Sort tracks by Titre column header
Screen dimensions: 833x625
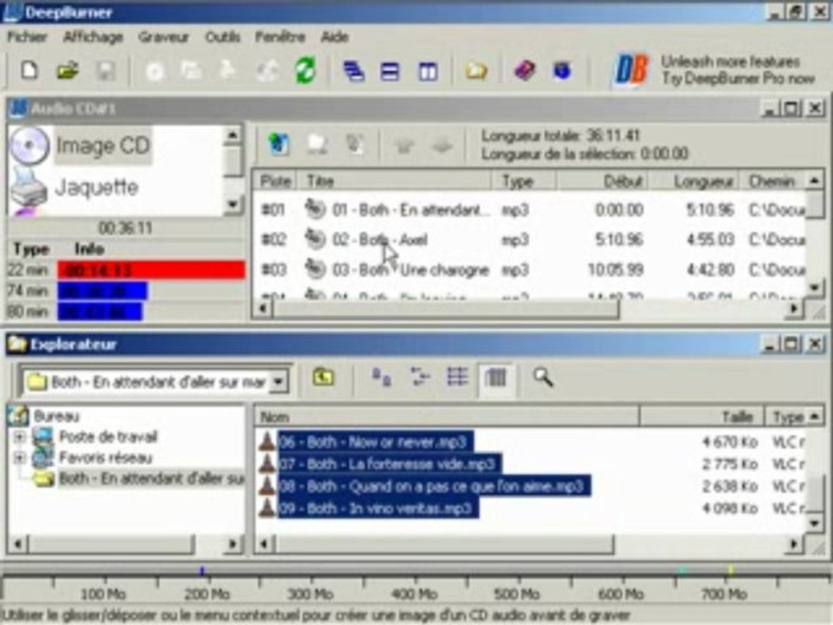[394, 181]
